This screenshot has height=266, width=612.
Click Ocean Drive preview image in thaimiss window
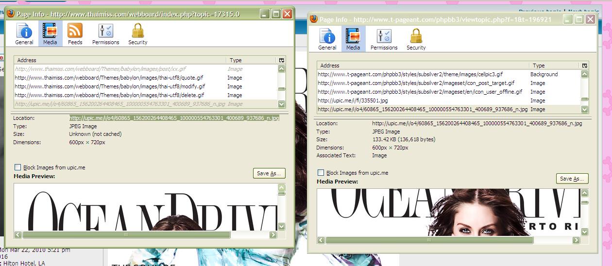[146, 206]
